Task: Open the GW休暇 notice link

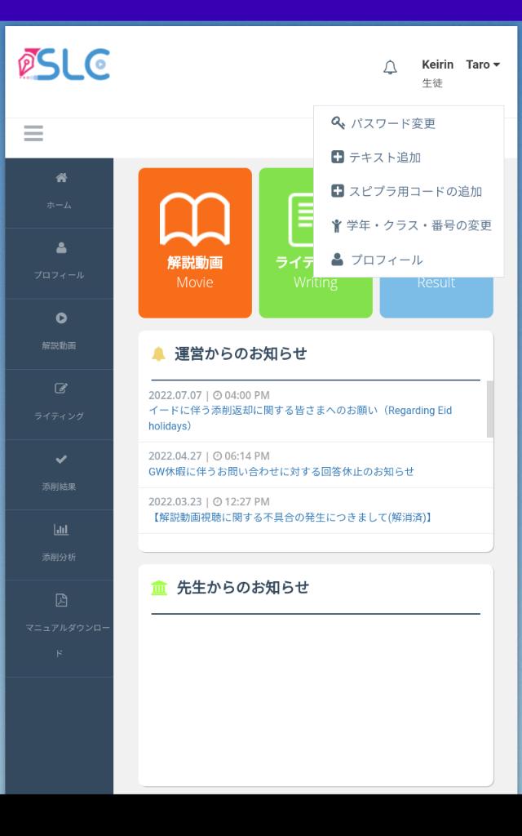Action: point(281,471)
